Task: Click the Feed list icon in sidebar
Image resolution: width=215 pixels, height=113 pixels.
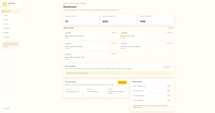Action: pos(3,16)
